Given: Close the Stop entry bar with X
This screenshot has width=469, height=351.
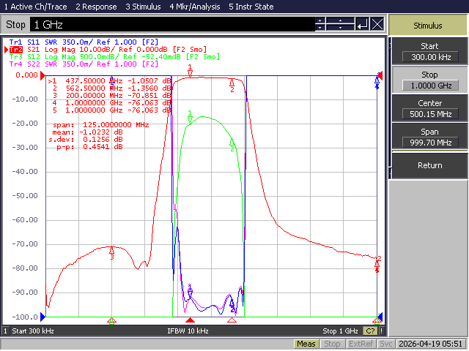Looking at the screenshot, I should [377, 24].
